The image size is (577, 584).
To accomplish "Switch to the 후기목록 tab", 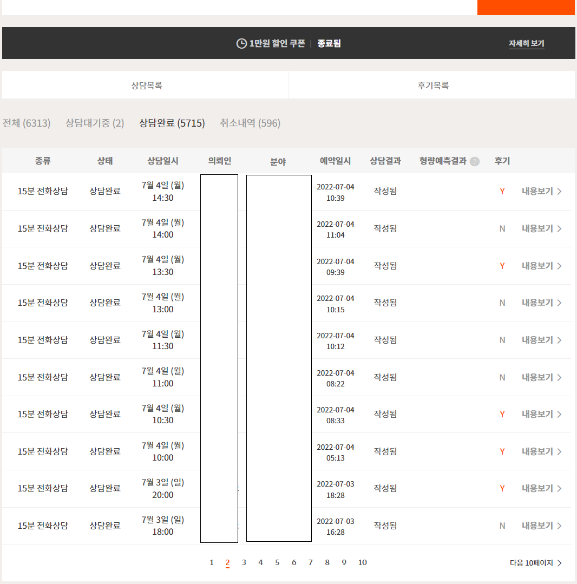I will pos(432,86).
